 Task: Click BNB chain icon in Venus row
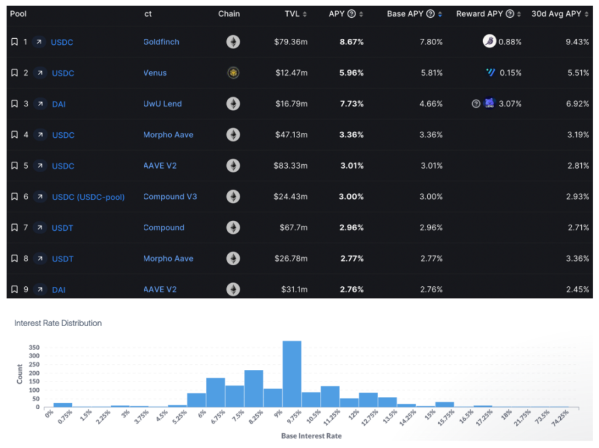pos(234,73)
